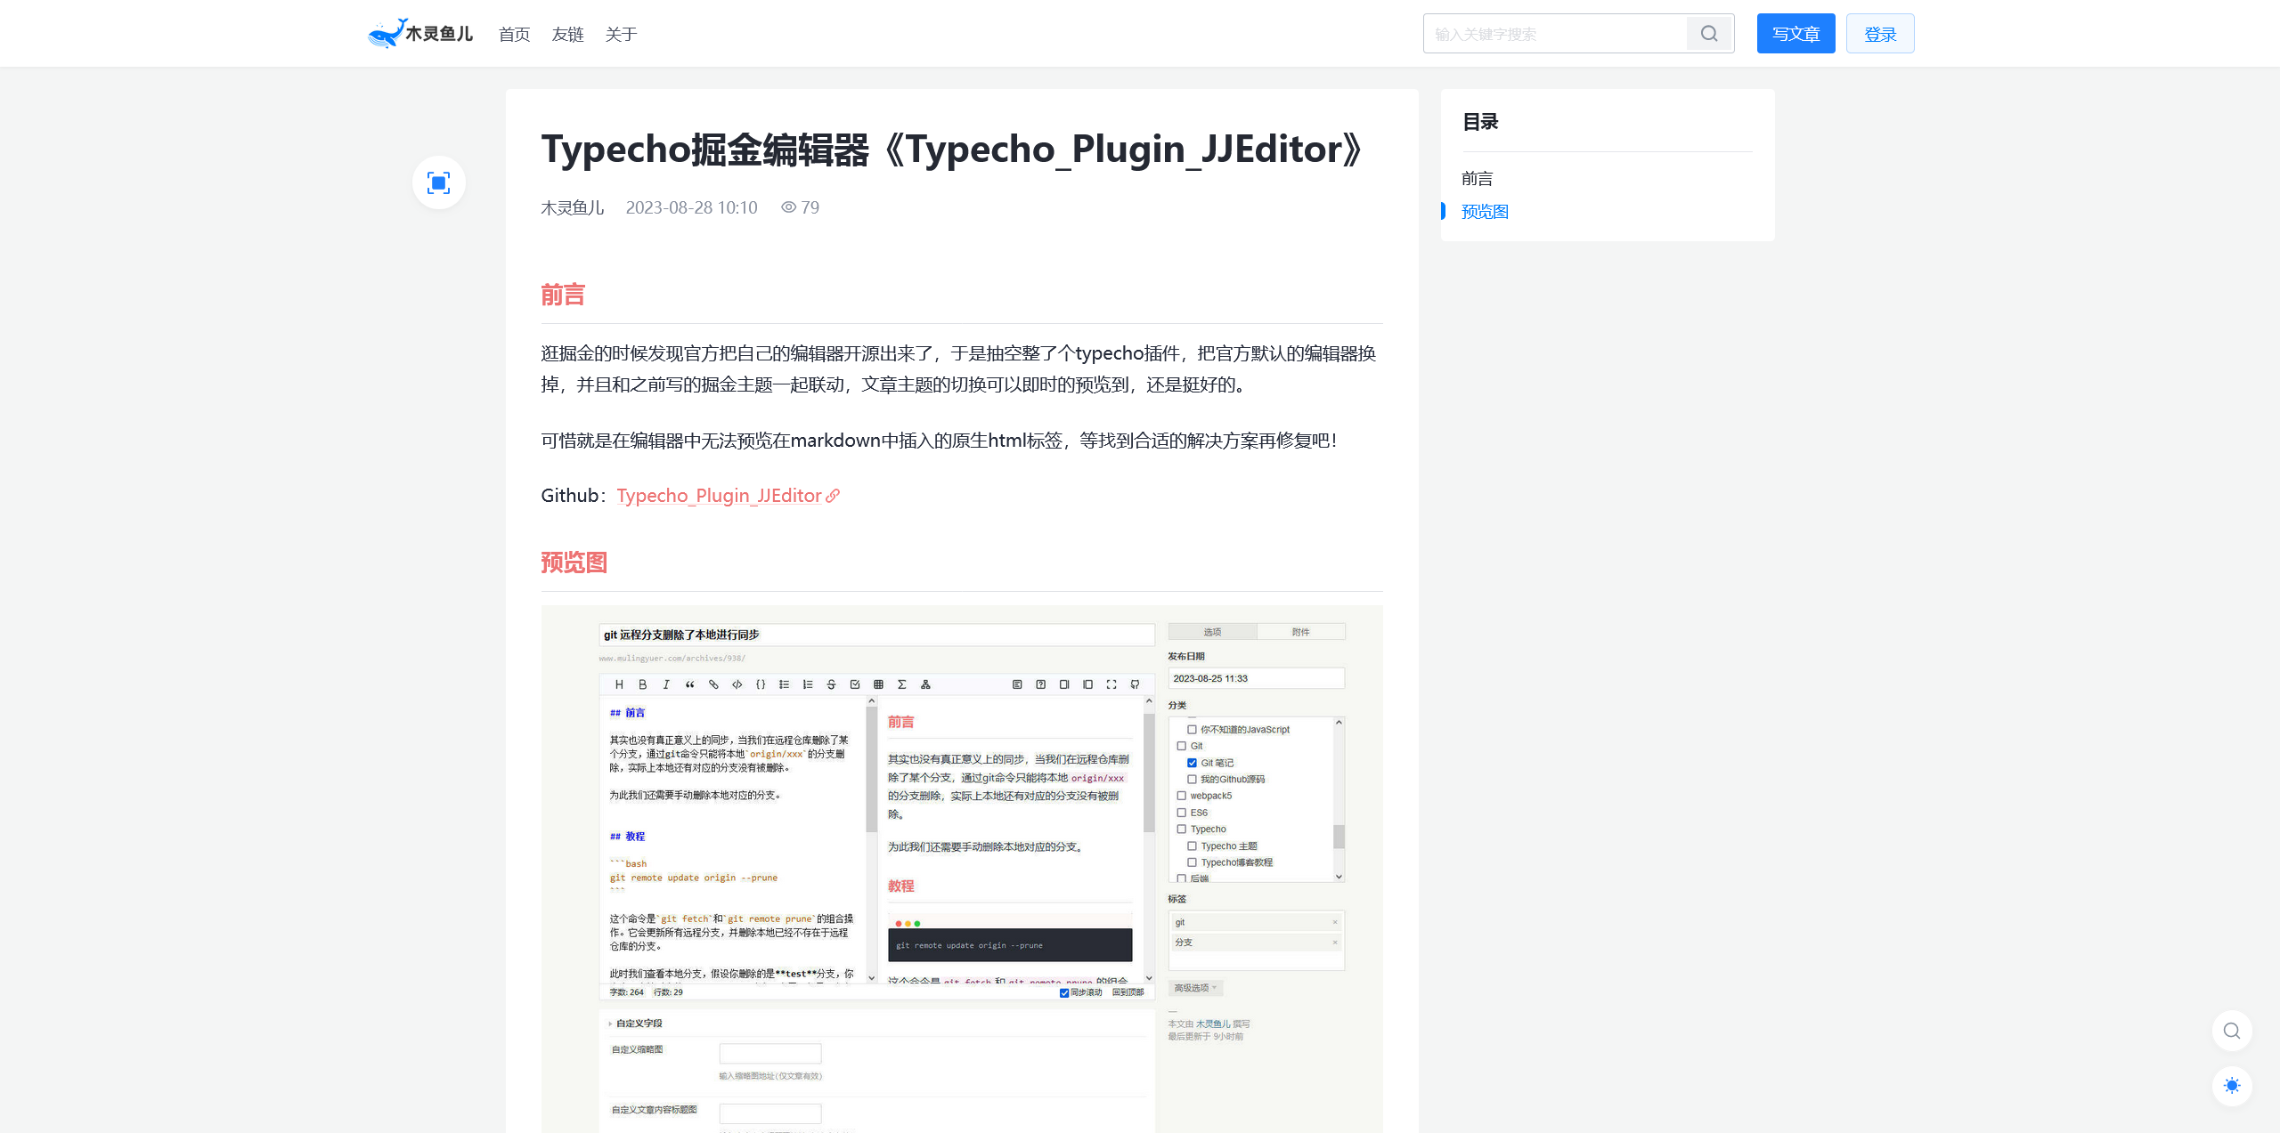Click the 写文章 button
2280x1133 pixels.
click(1795, 34)
